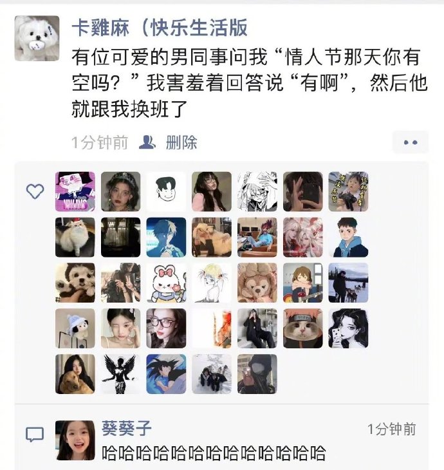Tap the heart likes icon
The image size is (444, 470).
(x=35, y=191)
